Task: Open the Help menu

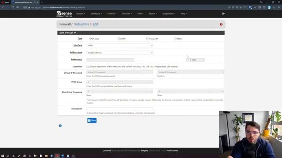Action: coord(184,14)
